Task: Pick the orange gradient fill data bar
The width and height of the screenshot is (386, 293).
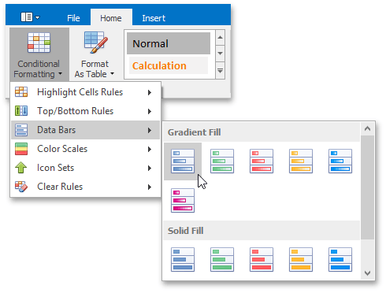Action: (301, 161)
